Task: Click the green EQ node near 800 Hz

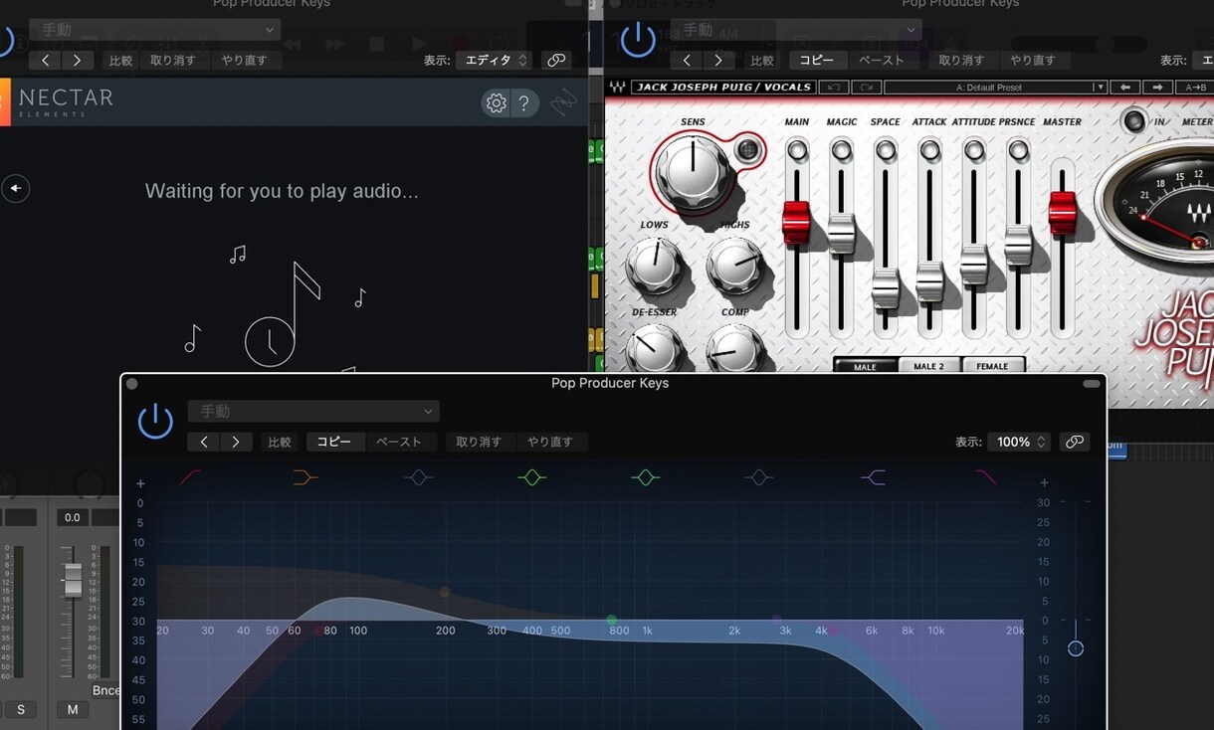Action: (612, 621)
